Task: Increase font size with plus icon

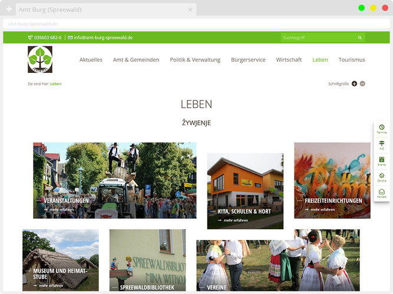Action: pos(354,83)
